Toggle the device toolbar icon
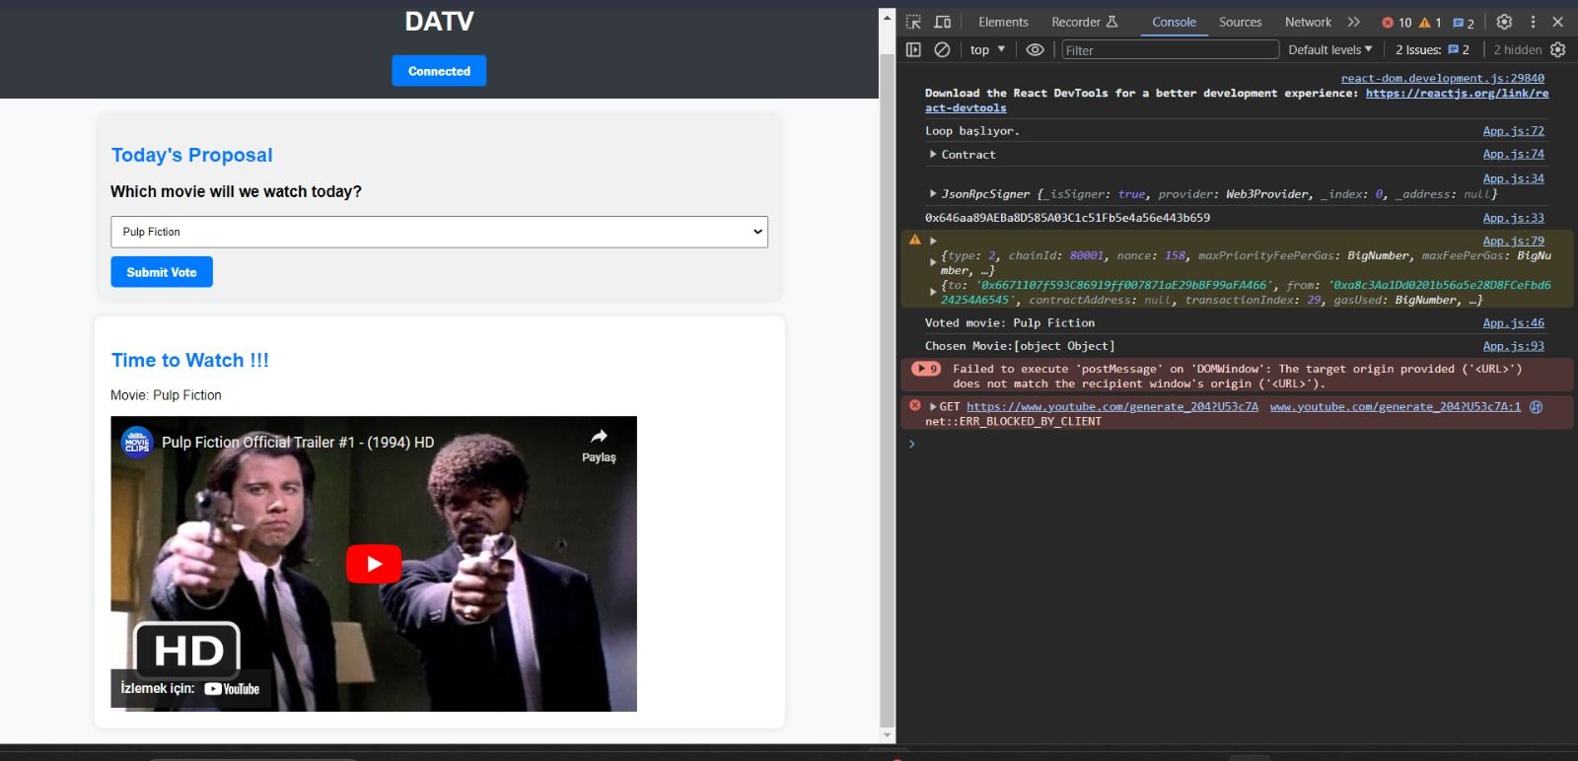The image size is (1578, 761). coord(943,22)
